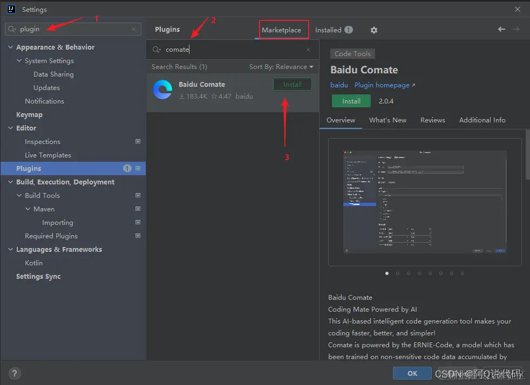Click the plugin settings gear icon
The height and width of the screenshot is (385, 530).
coord(373,30)
